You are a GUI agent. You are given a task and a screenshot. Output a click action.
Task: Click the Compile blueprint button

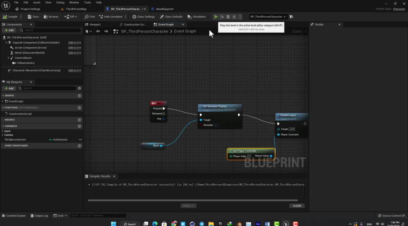click(x=10, y=17)
